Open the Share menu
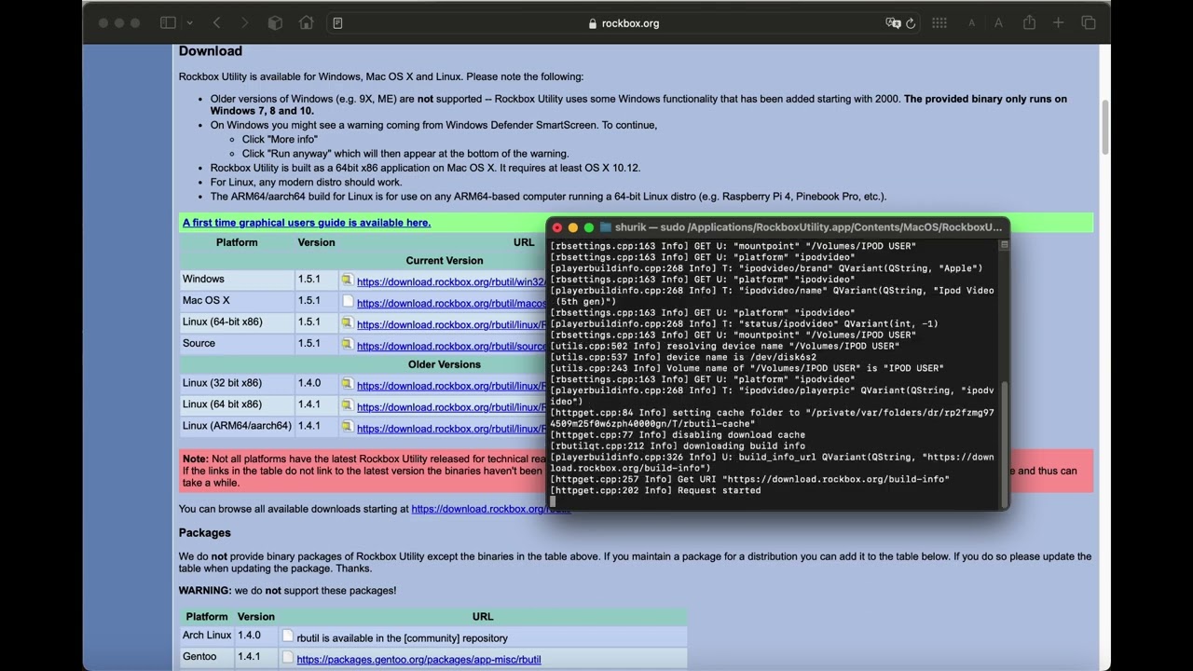This screenshot has height=671, width=1193. (x=1029, y=22)
